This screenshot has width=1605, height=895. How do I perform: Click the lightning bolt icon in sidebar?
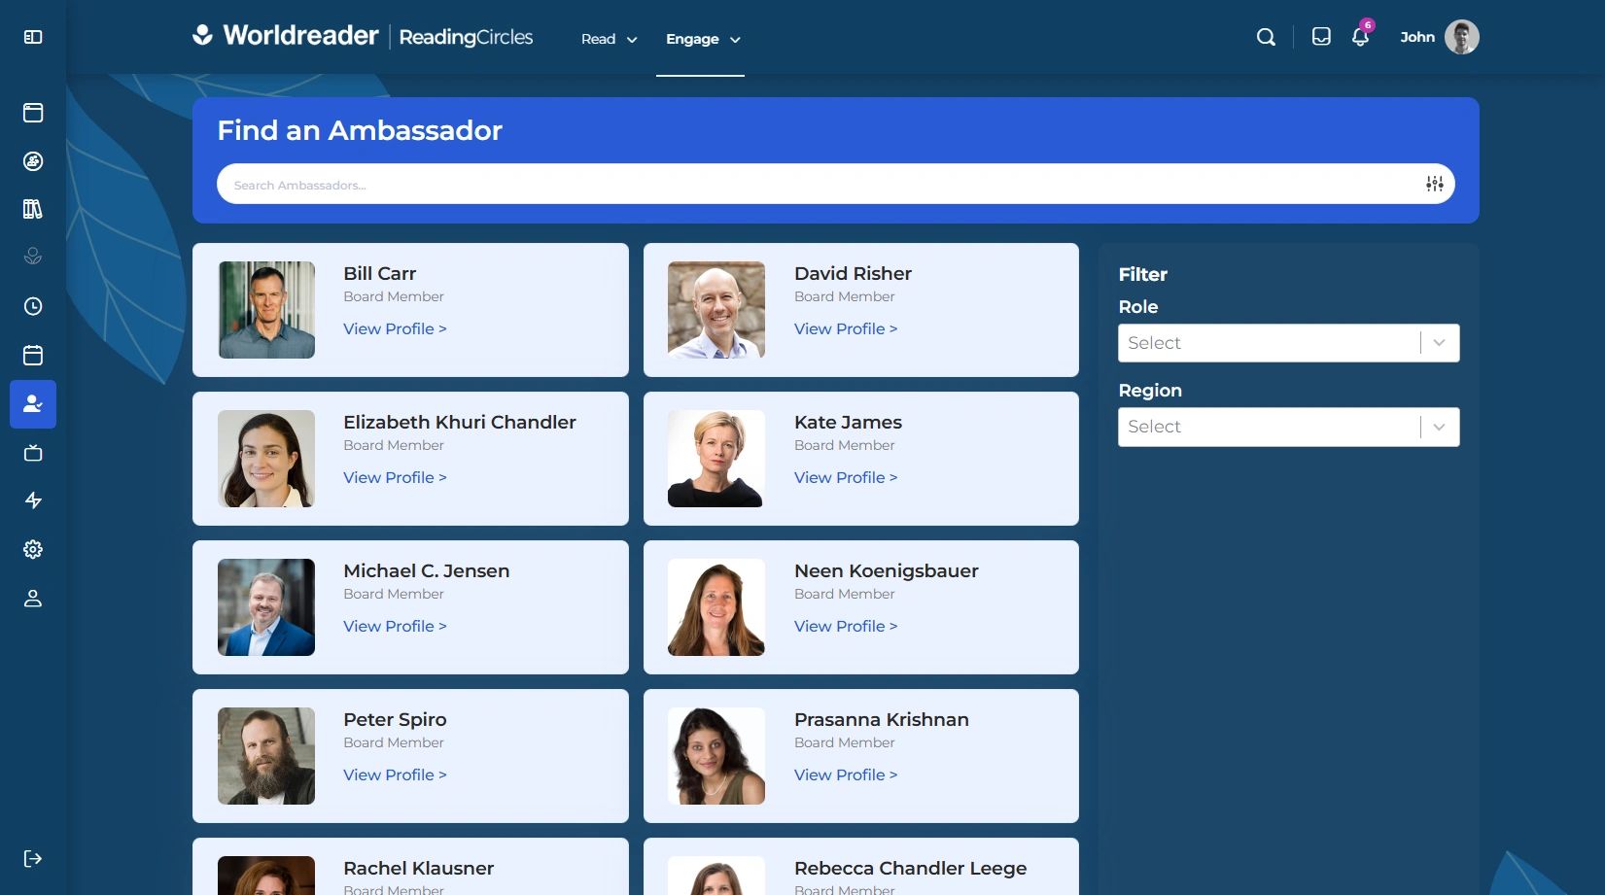[x=33, y=500]
